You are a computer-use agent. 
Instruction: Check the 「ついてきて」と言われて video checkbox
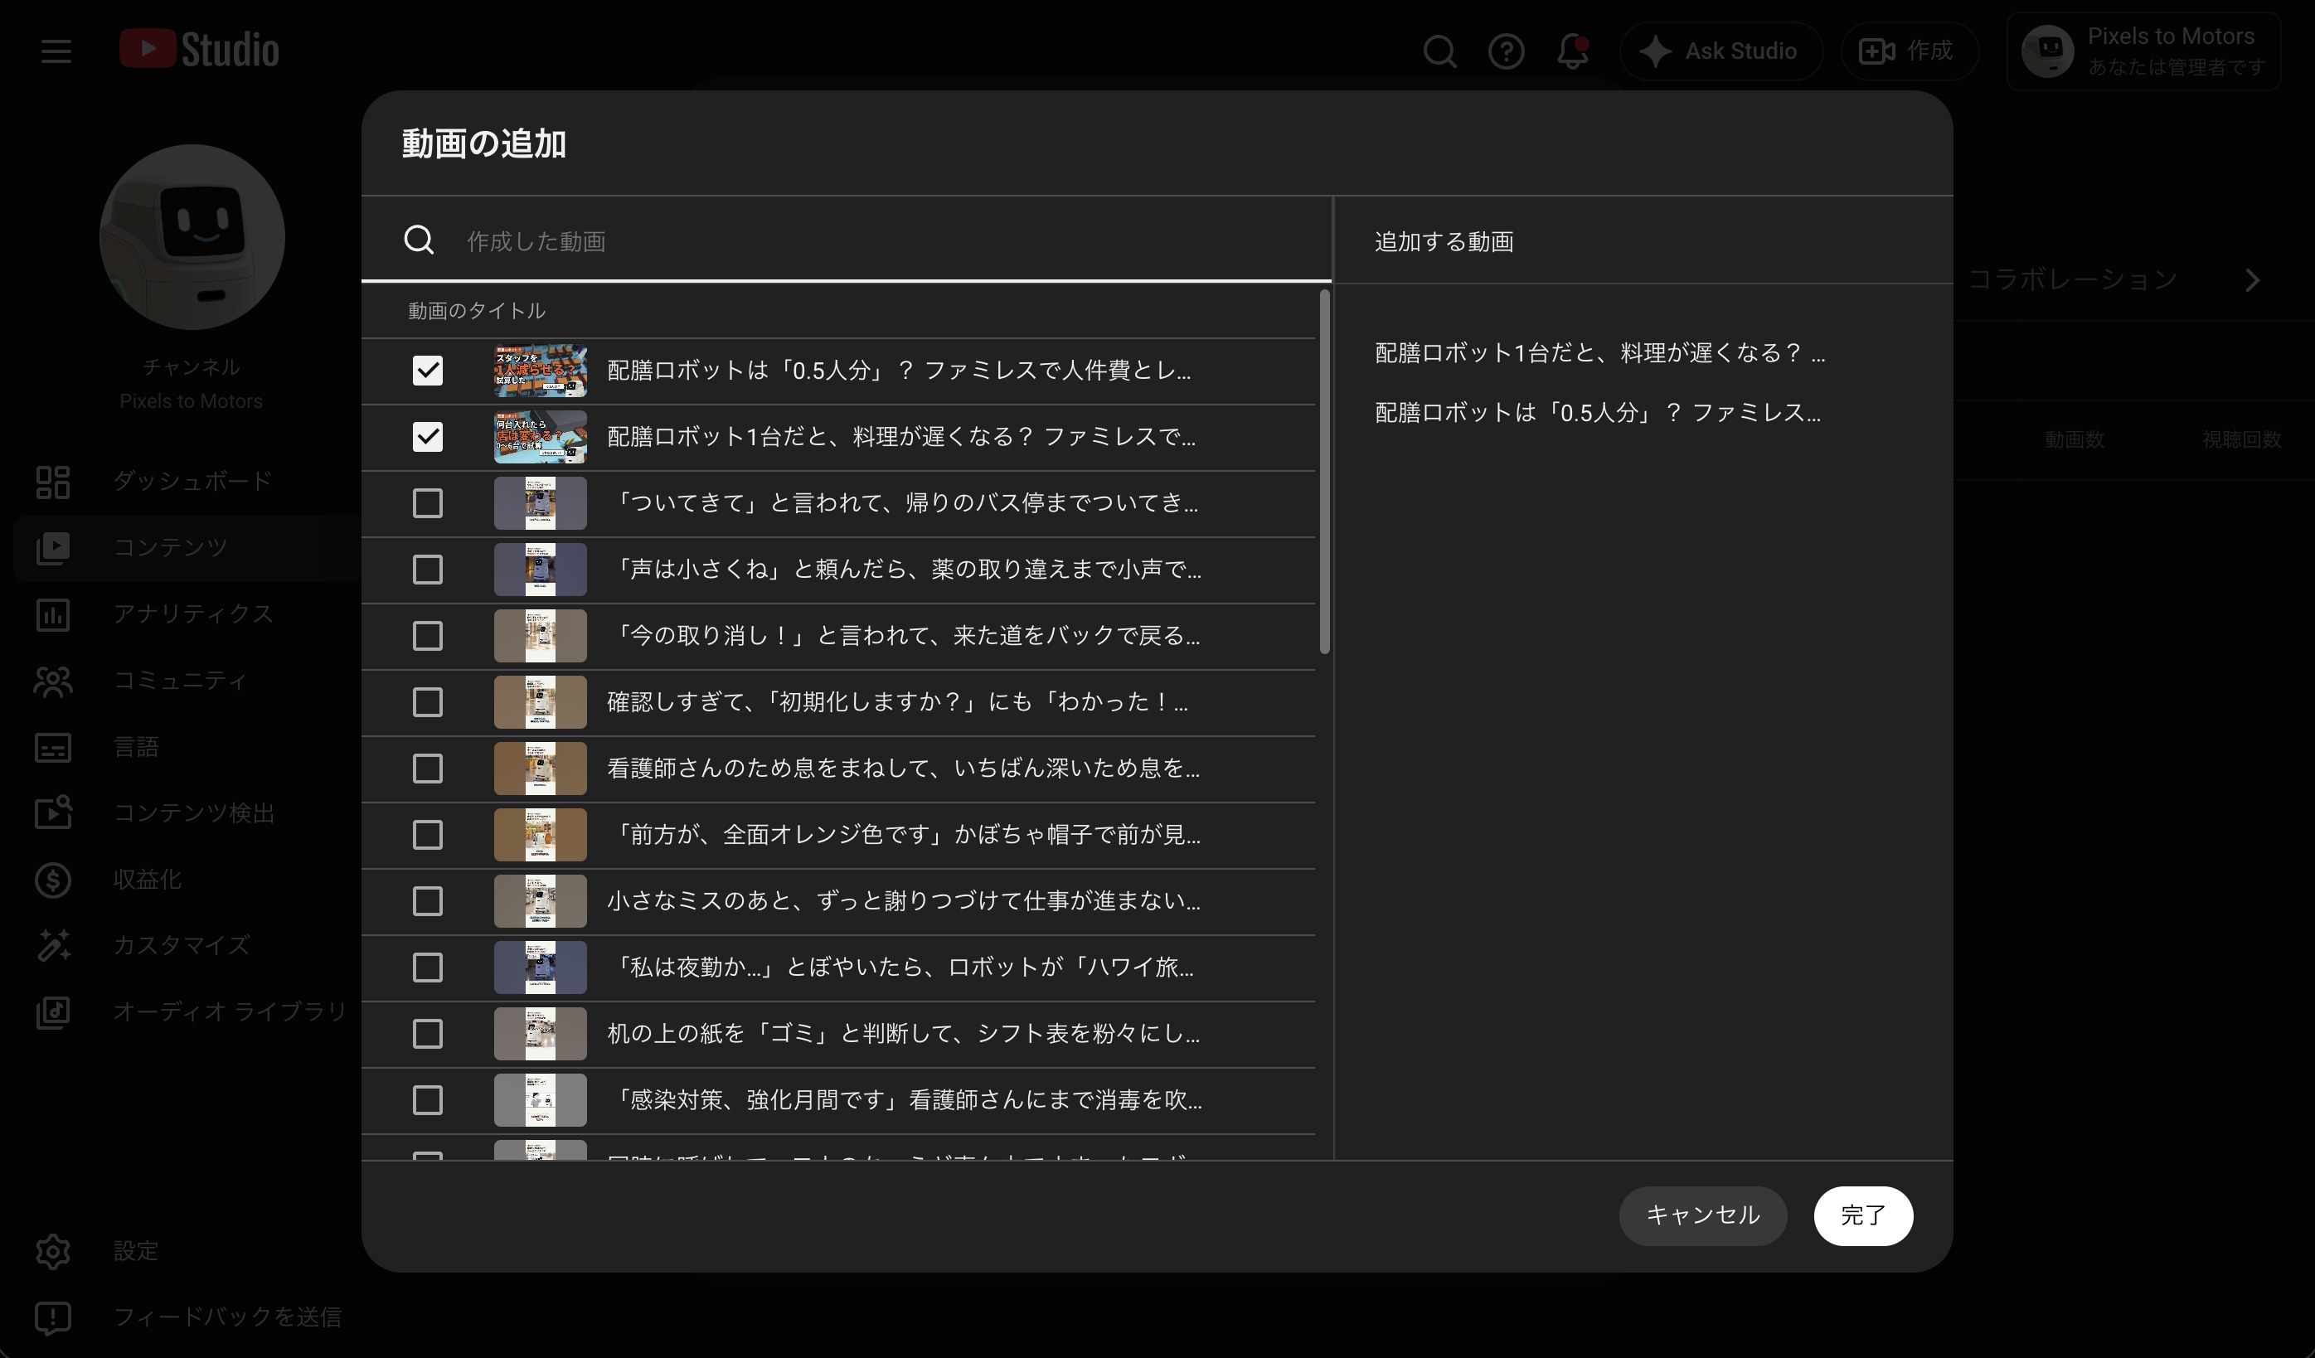click(427, 502)
